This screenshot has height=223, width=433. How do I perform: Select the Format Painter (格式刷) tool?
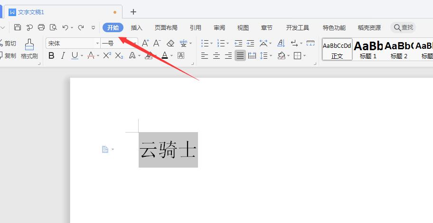tap(29, 49)
